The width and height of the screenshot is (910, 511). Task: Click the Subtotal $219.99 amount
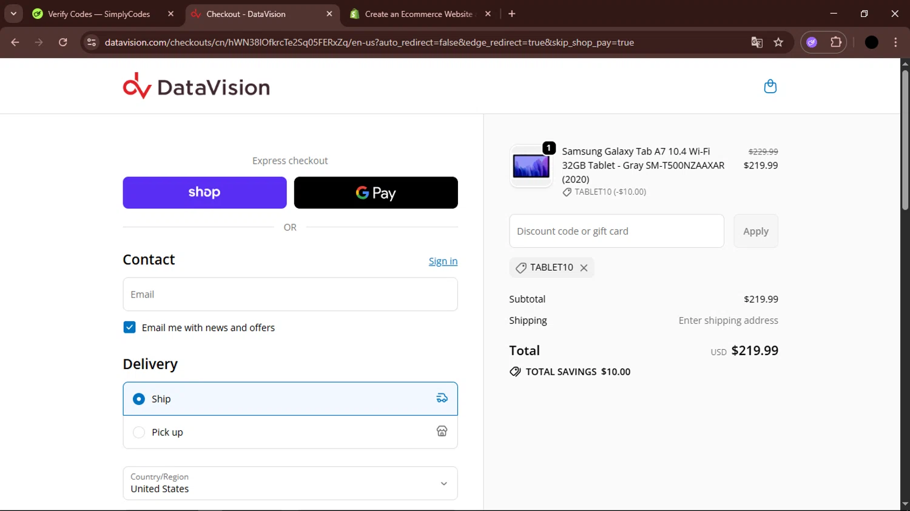click(761, 299)
